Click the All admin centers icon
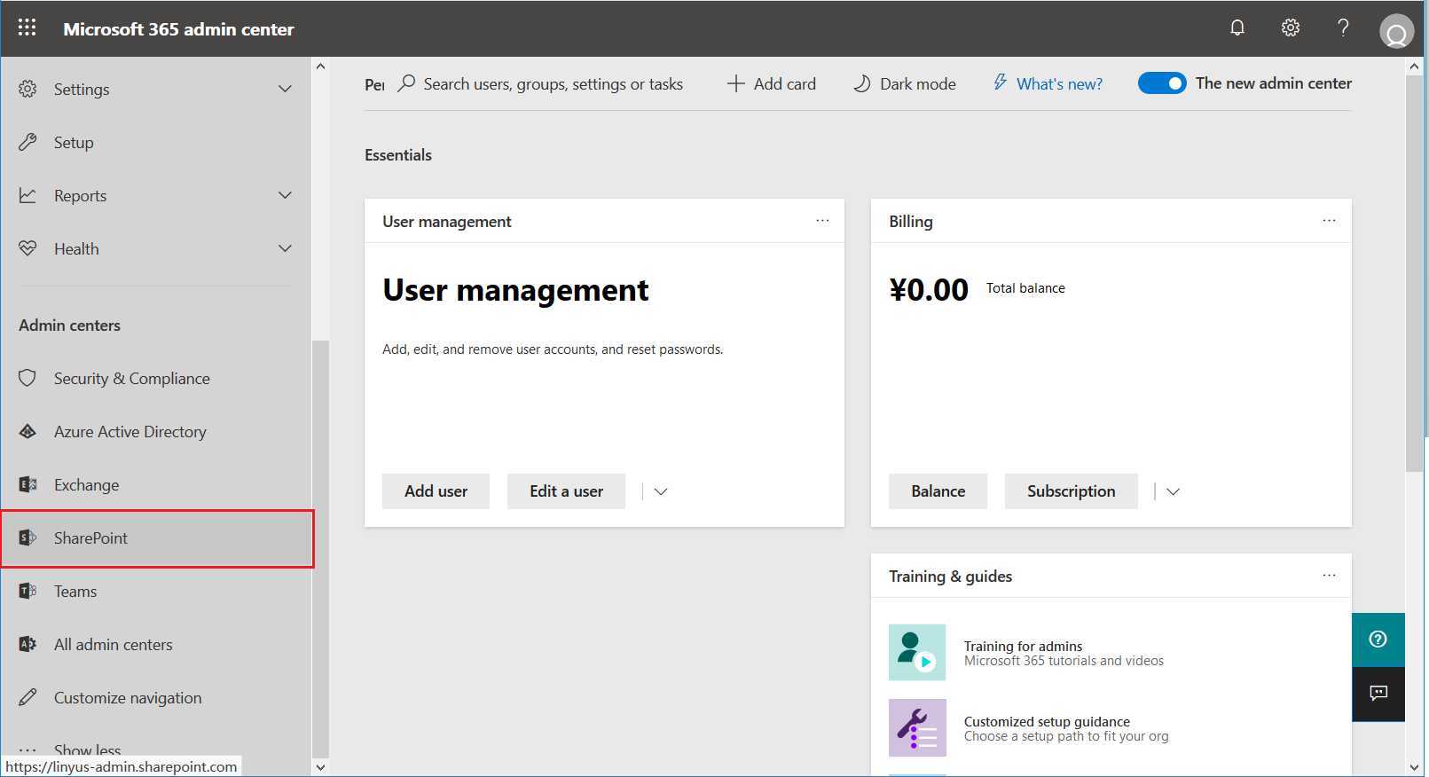Screen dimensions: 1429x777 [x=27, y=644]
